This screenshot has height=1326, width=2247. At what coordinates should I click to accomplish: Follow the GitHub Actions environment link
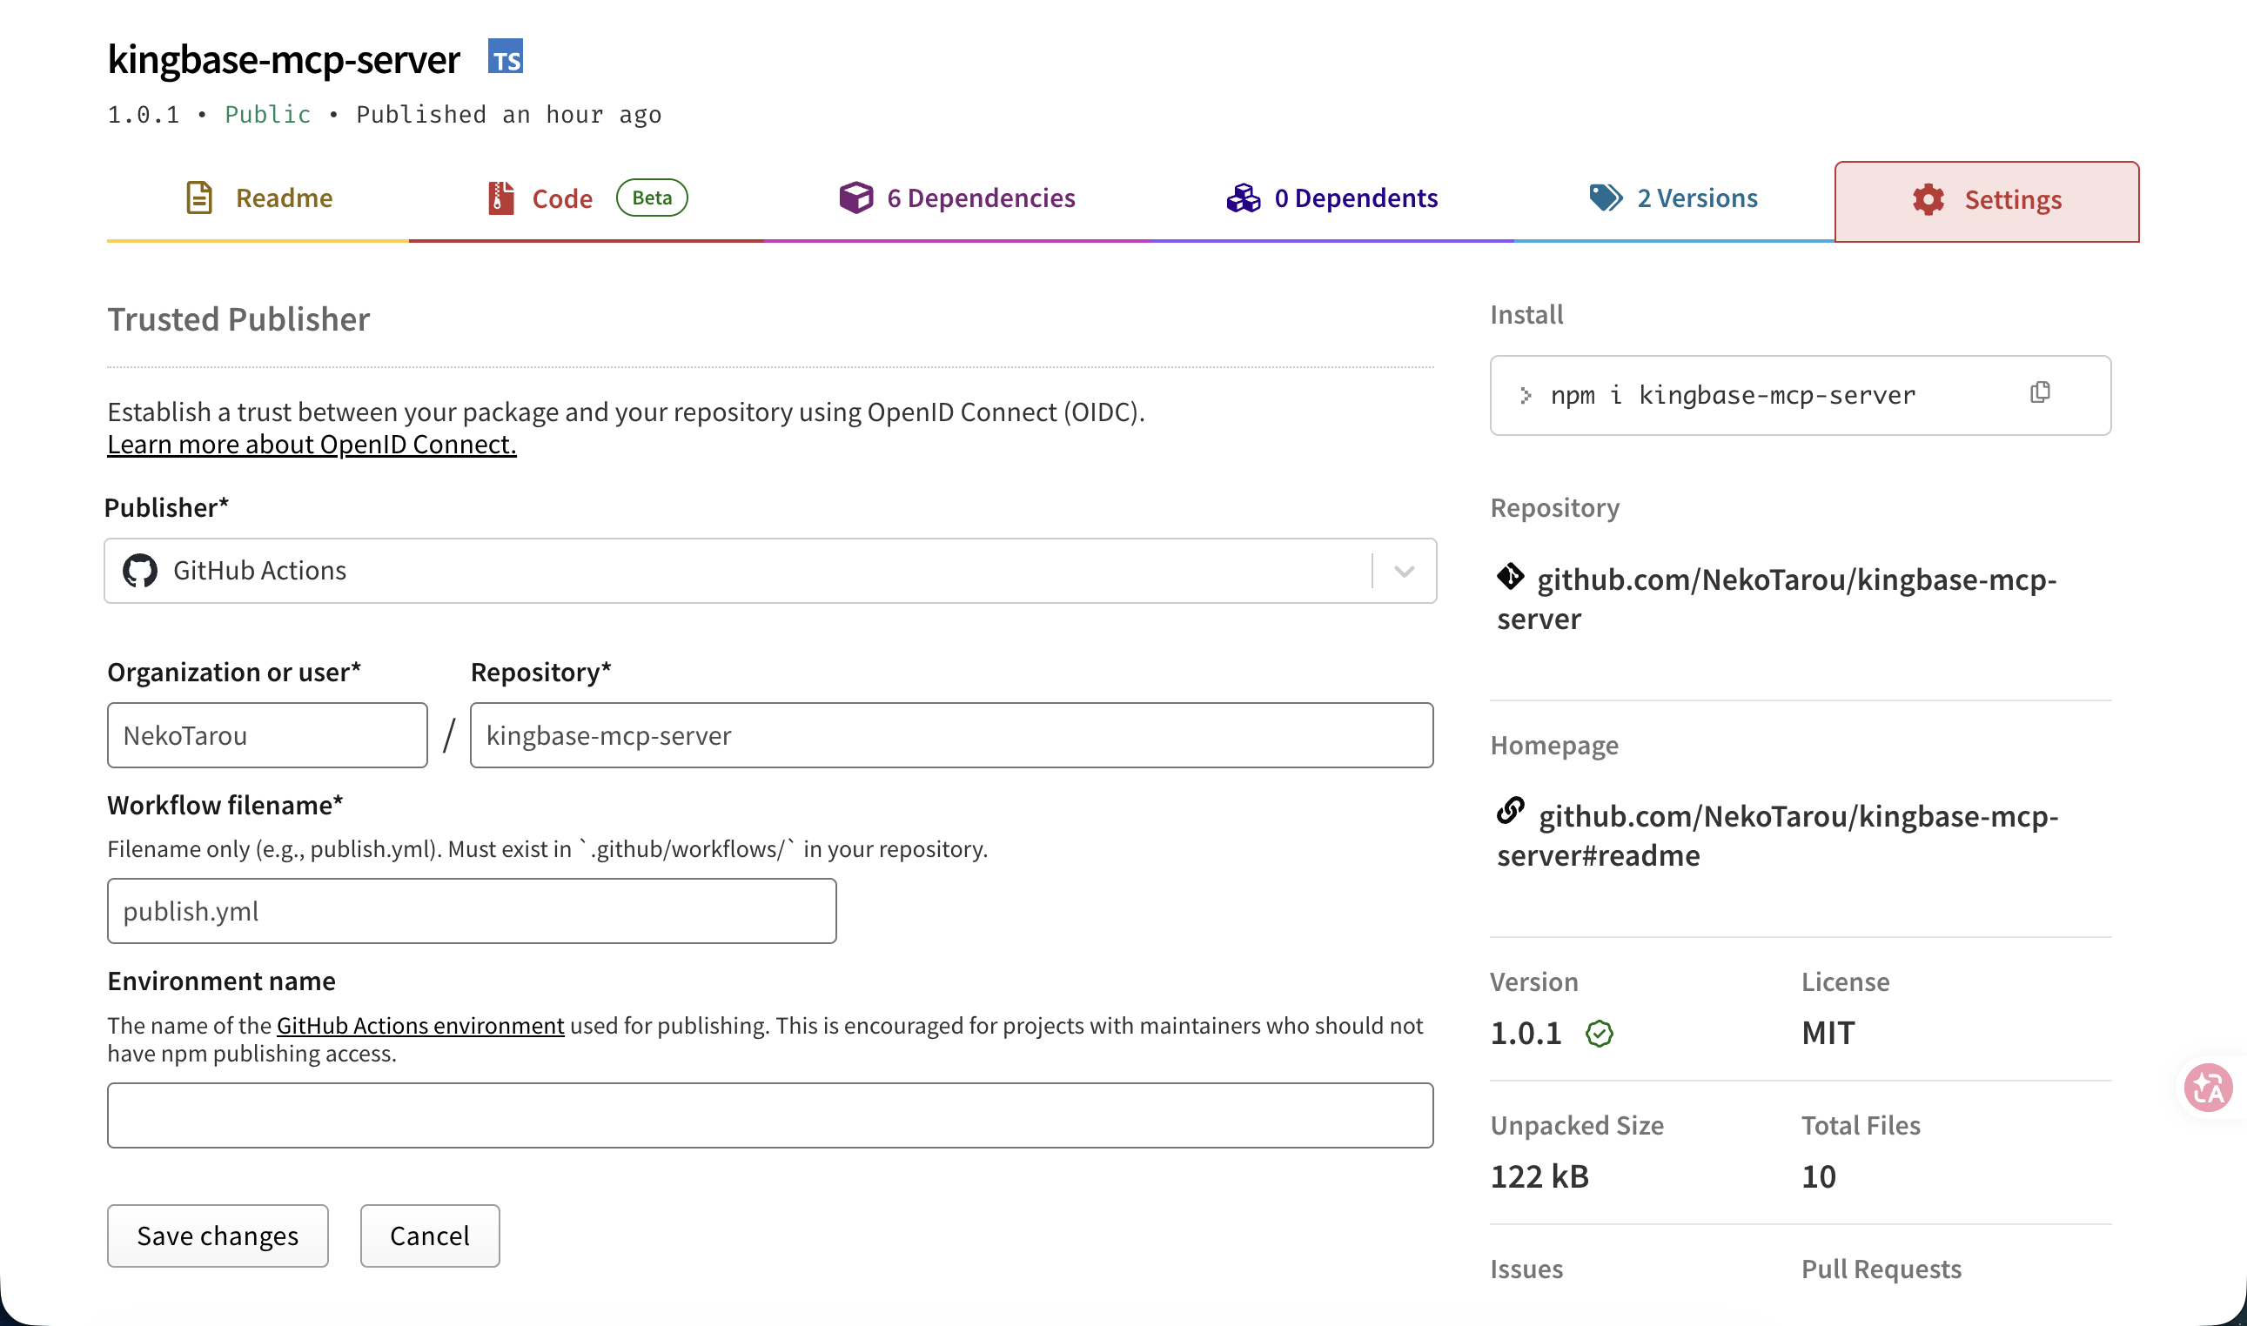tap(420, 1026)
